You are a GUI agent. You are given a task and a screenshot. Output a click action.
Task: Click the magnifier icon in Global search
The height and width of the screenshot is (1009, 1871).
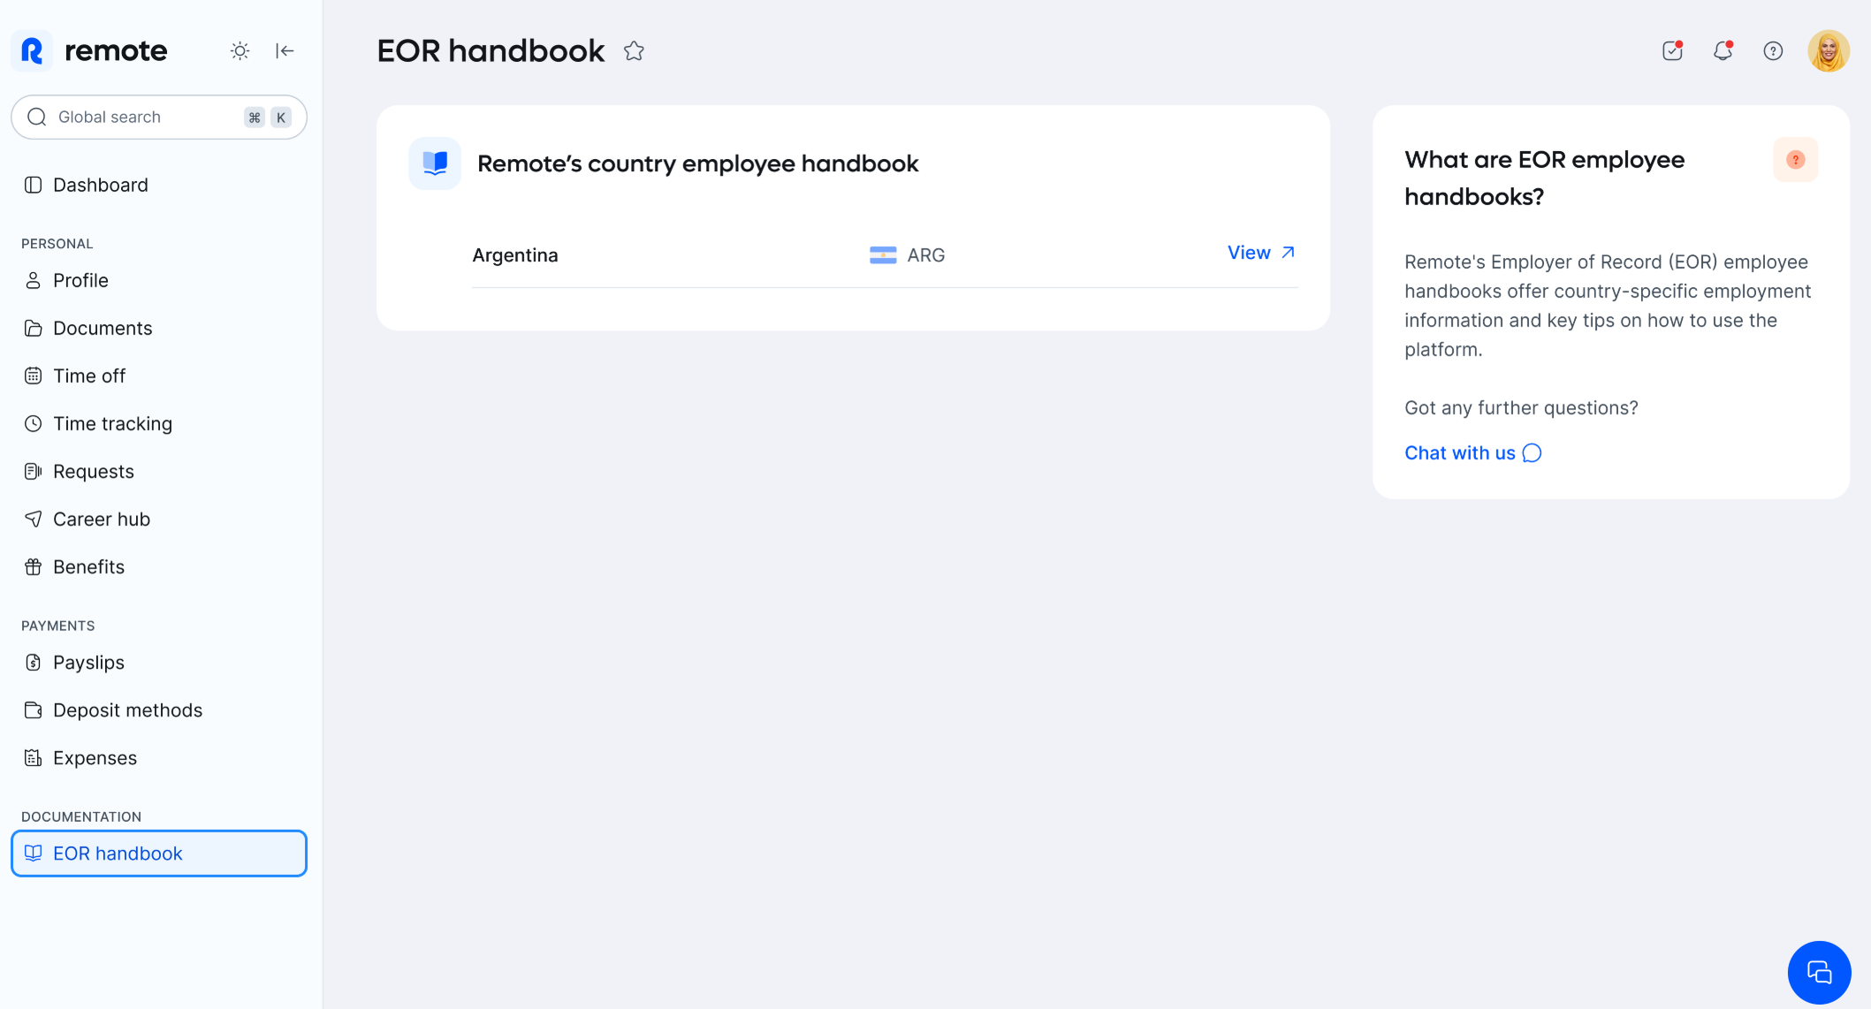click(36, 117)
